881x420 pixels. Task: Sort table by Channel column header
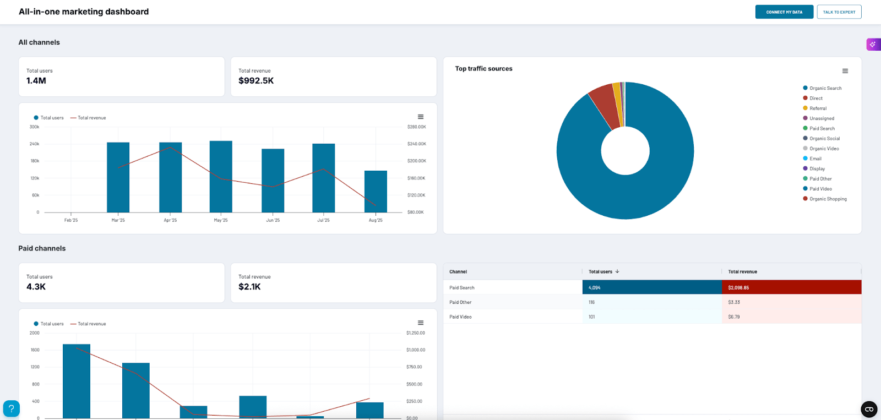[x=458, y=272]
